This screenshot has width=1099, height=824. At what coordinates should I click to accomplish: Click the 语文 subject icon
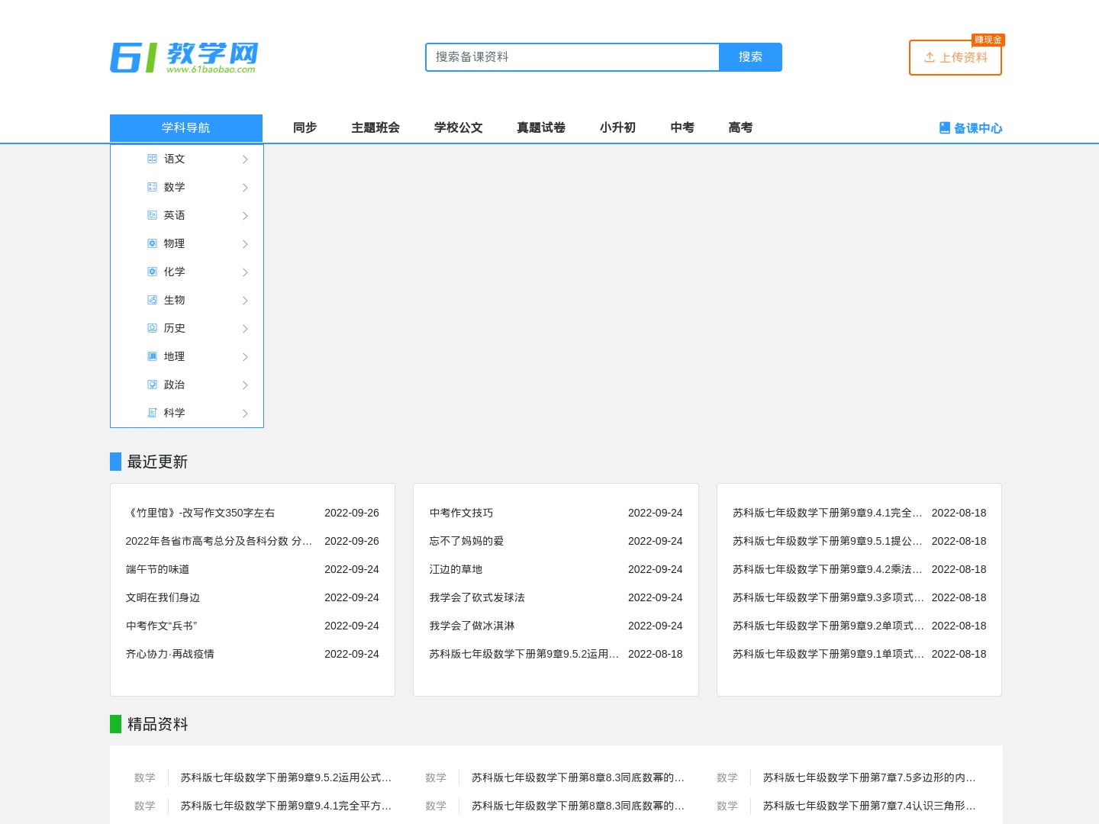152,159
